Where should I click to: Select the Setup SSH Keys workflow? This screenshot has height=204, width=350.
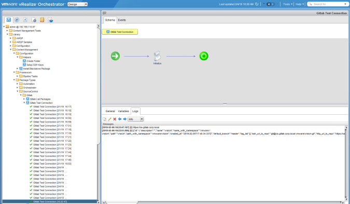[35, 65]
